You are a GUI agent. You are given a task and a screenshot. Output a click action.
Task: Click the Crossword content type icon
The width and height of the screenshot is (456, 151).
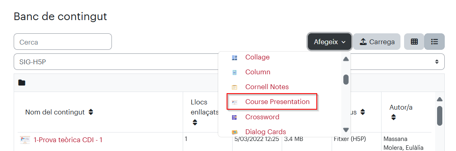tap(234, 117)
